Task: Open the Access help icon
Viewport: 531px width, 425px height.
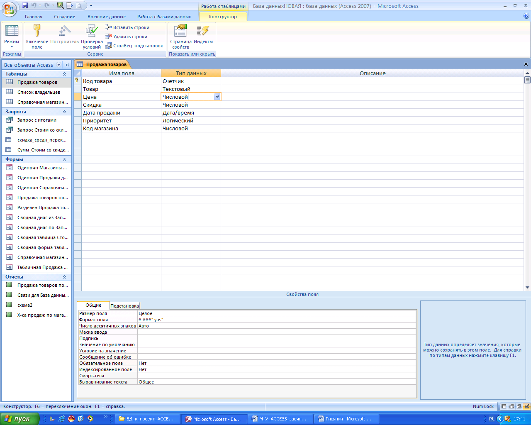Action: pos(526,16)
